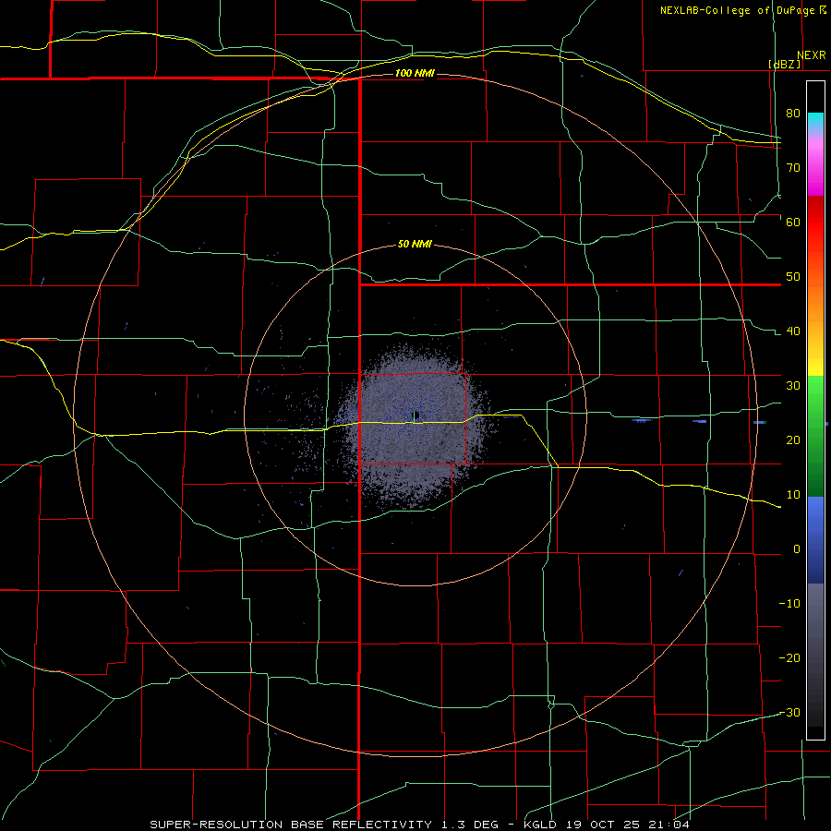Click the NEXR label above the color scale
Image resolution: width=831 pixels, height=831 pixels.
tap(812, 55)
